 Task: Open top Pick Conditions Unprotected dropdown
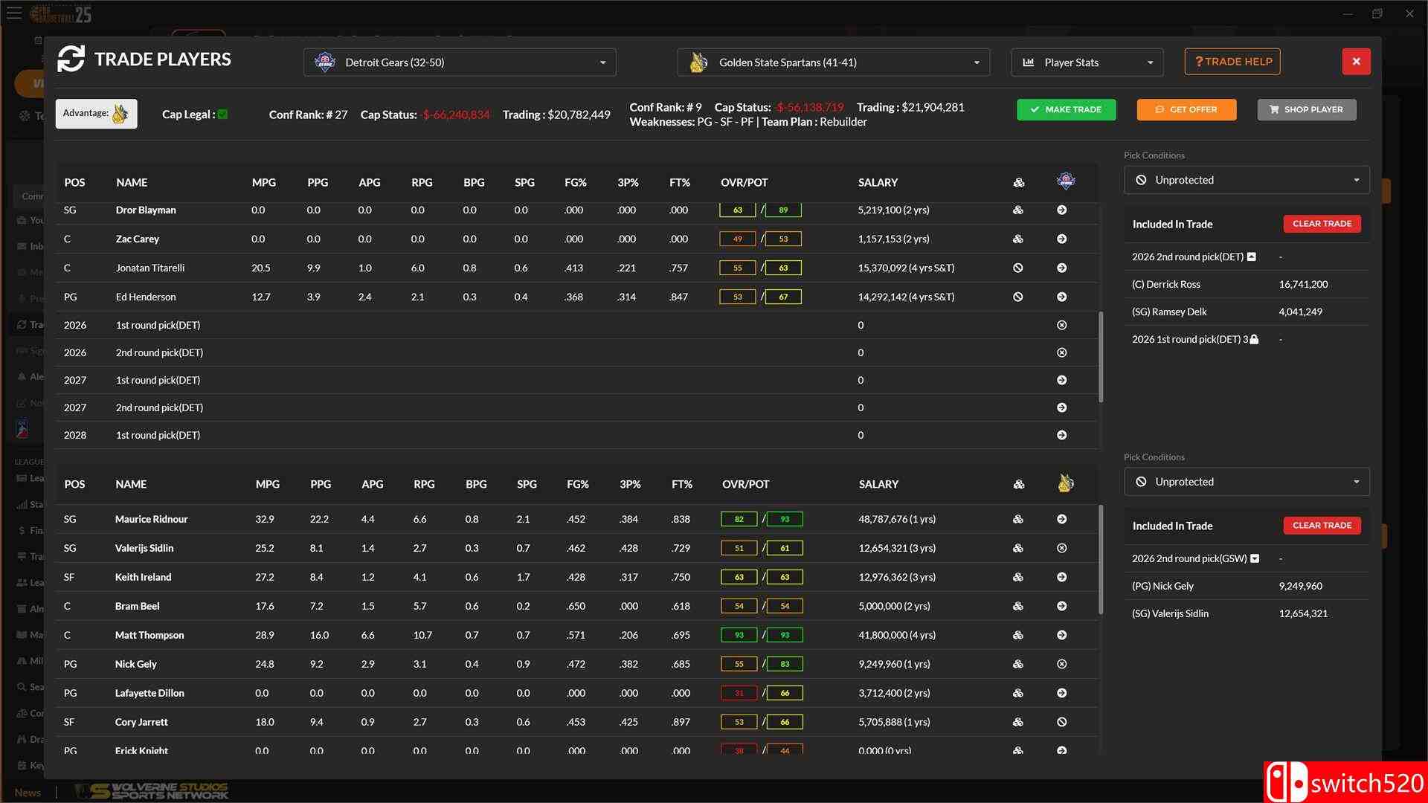click(1247, 180)
